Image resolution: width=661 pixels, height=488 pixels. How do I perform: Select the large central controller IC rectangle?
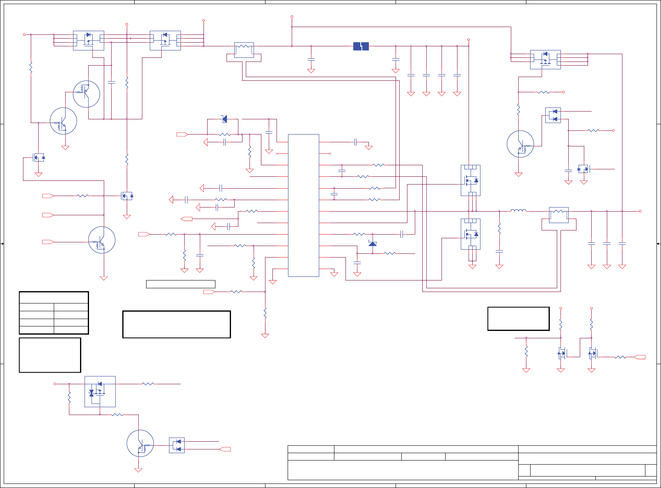click(x=304, y=205)
